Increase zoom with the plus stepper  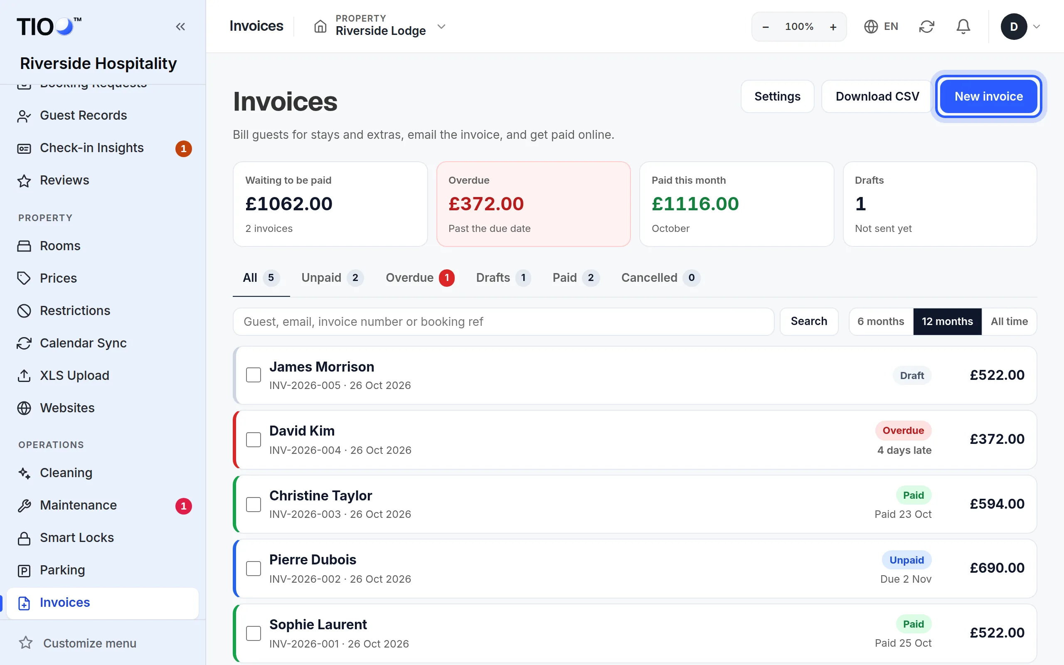(x=833, y=27)
